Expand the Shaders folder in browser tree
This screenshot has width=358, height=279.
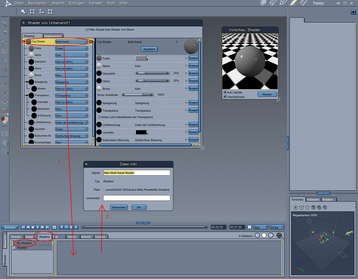click(14, 248)
